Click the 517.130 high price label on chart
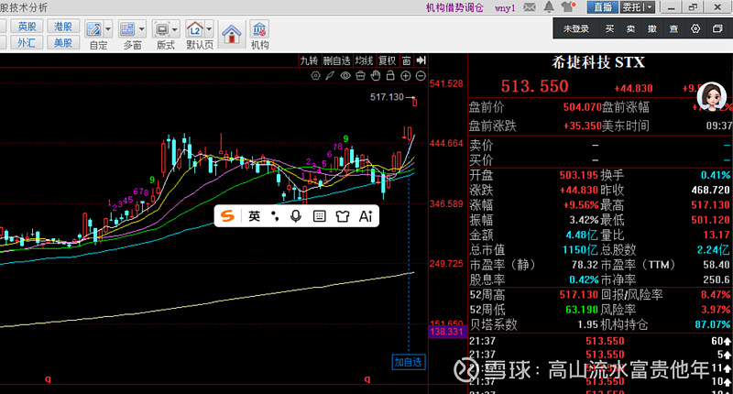The image size is (733, 394). coord(387,97)
